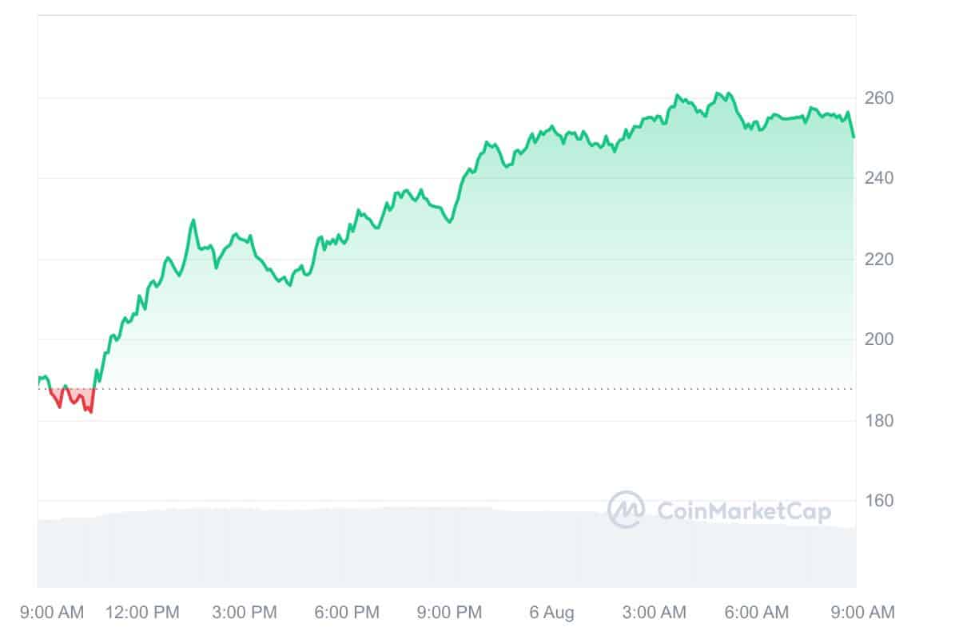The height and width of the screenshot is (639, 959).
Task: Click the 12:00 PM time axis label
Action: pos(145,613)
